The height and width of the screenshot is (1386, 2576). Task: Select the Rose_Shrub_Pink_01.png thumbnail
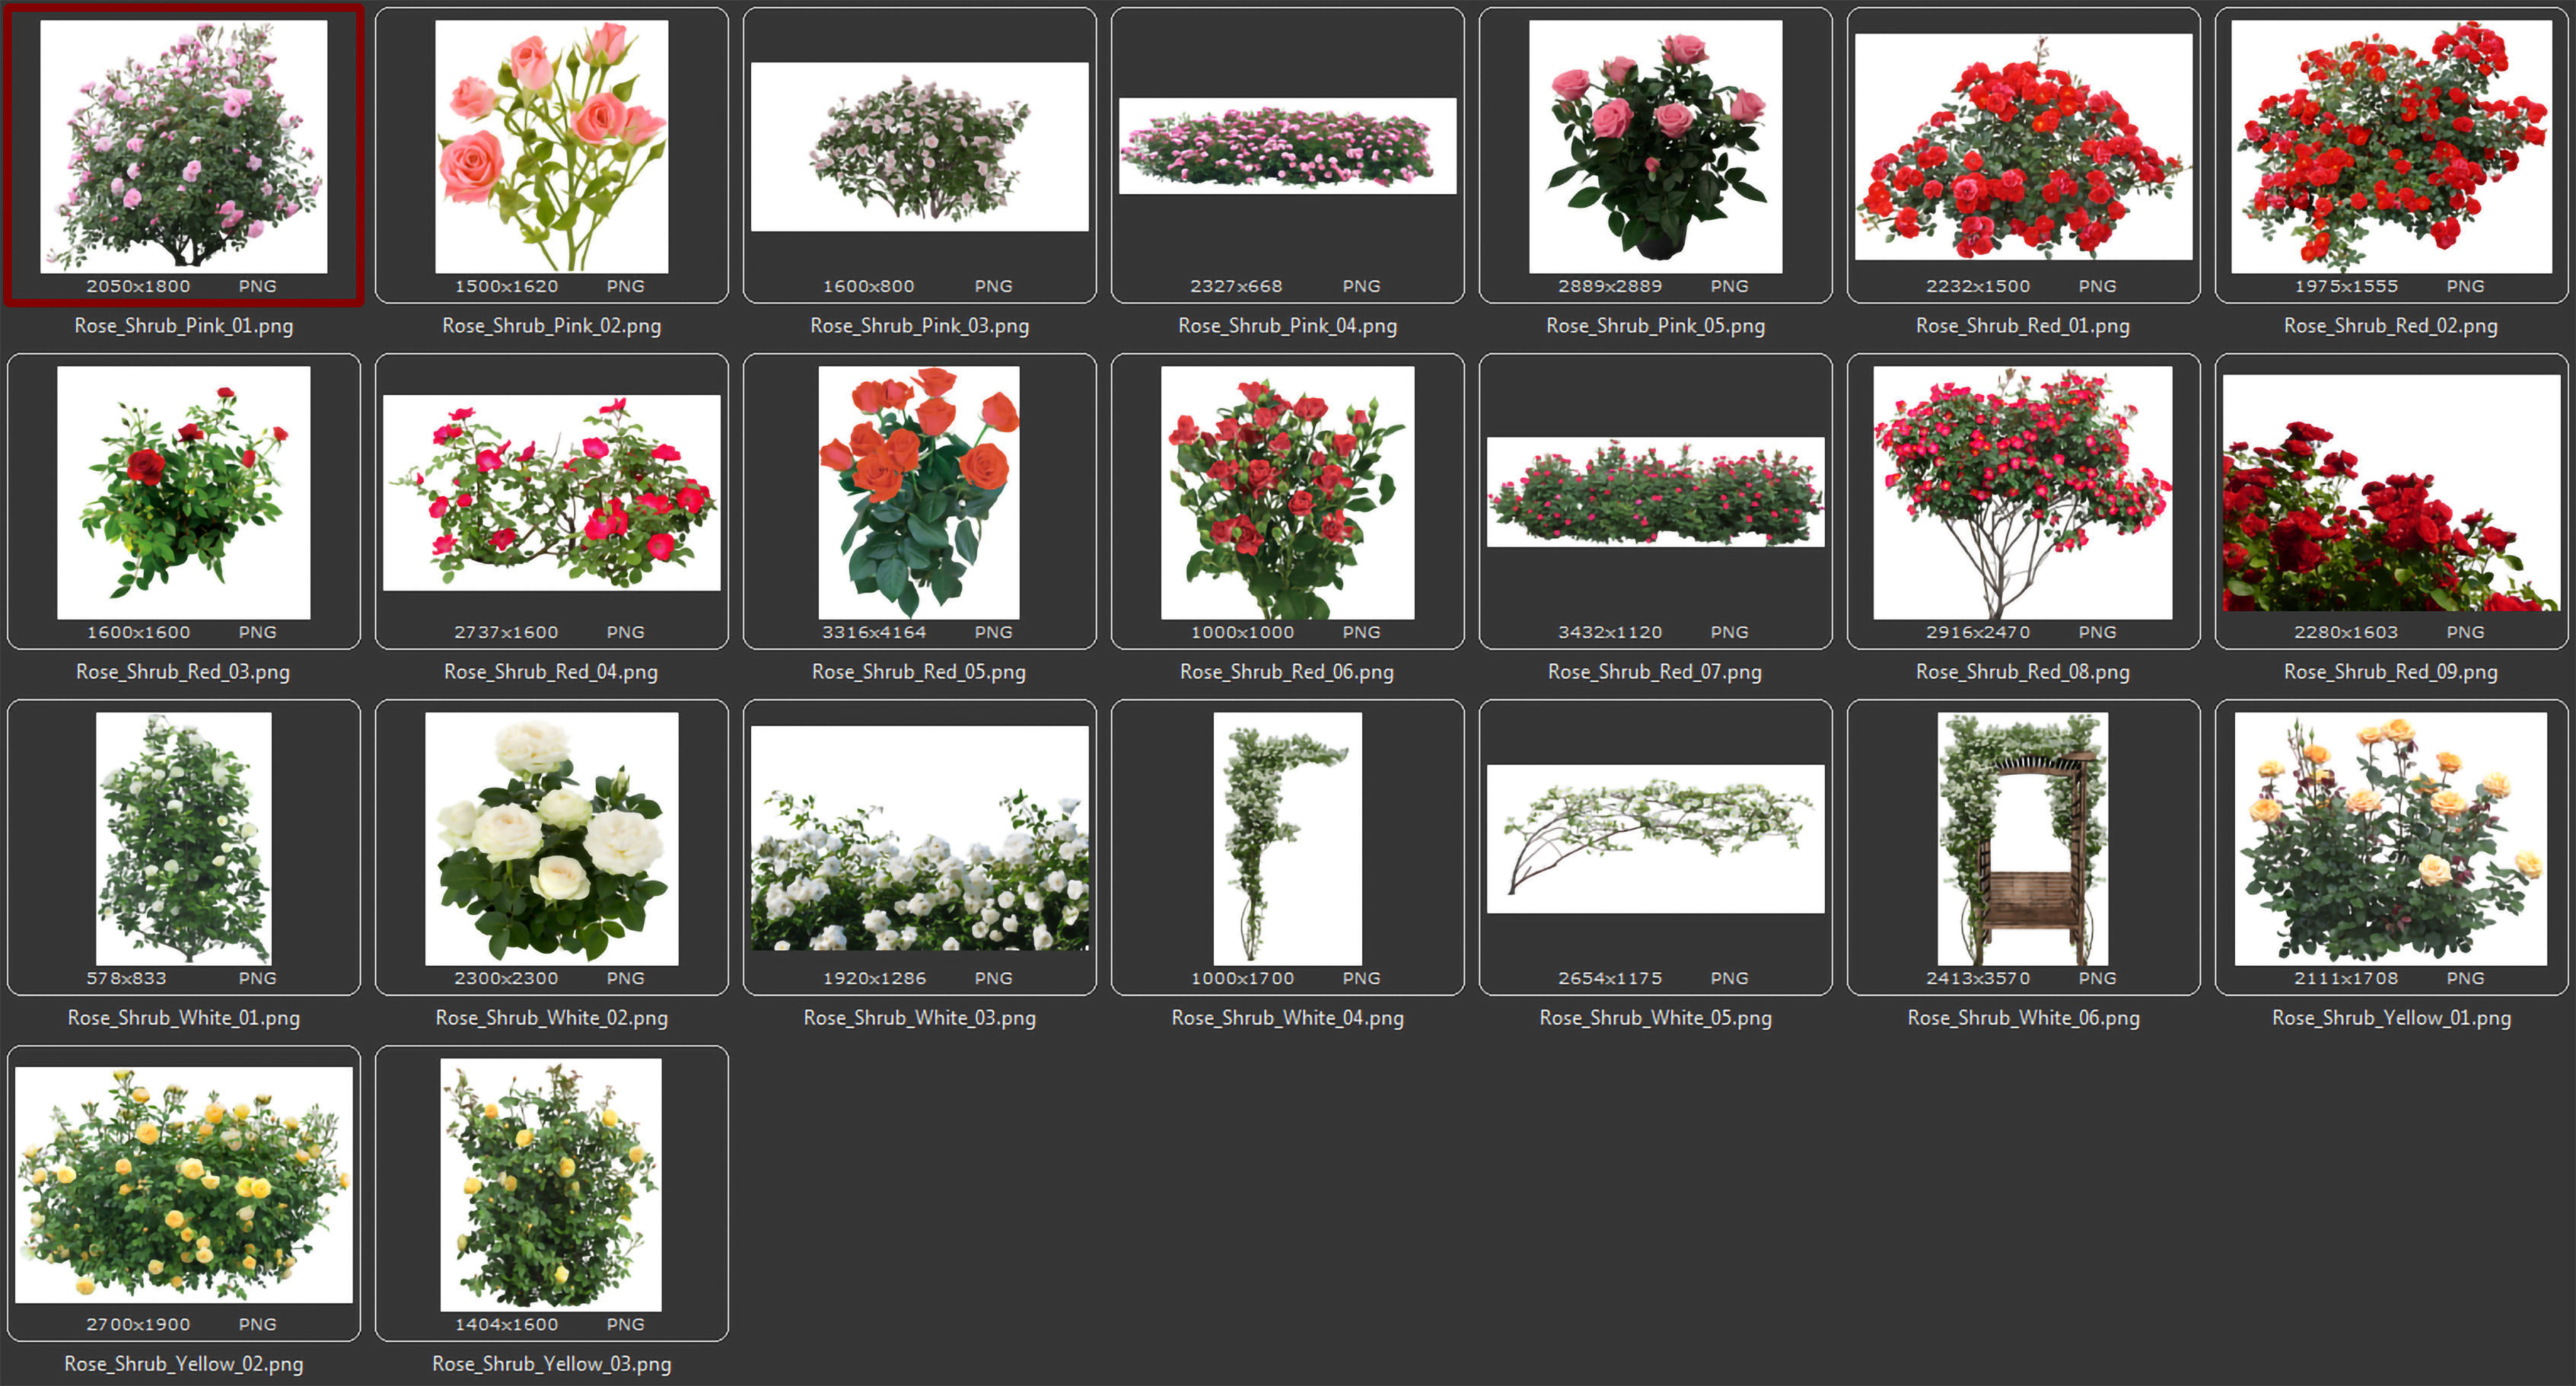(183, 147)
